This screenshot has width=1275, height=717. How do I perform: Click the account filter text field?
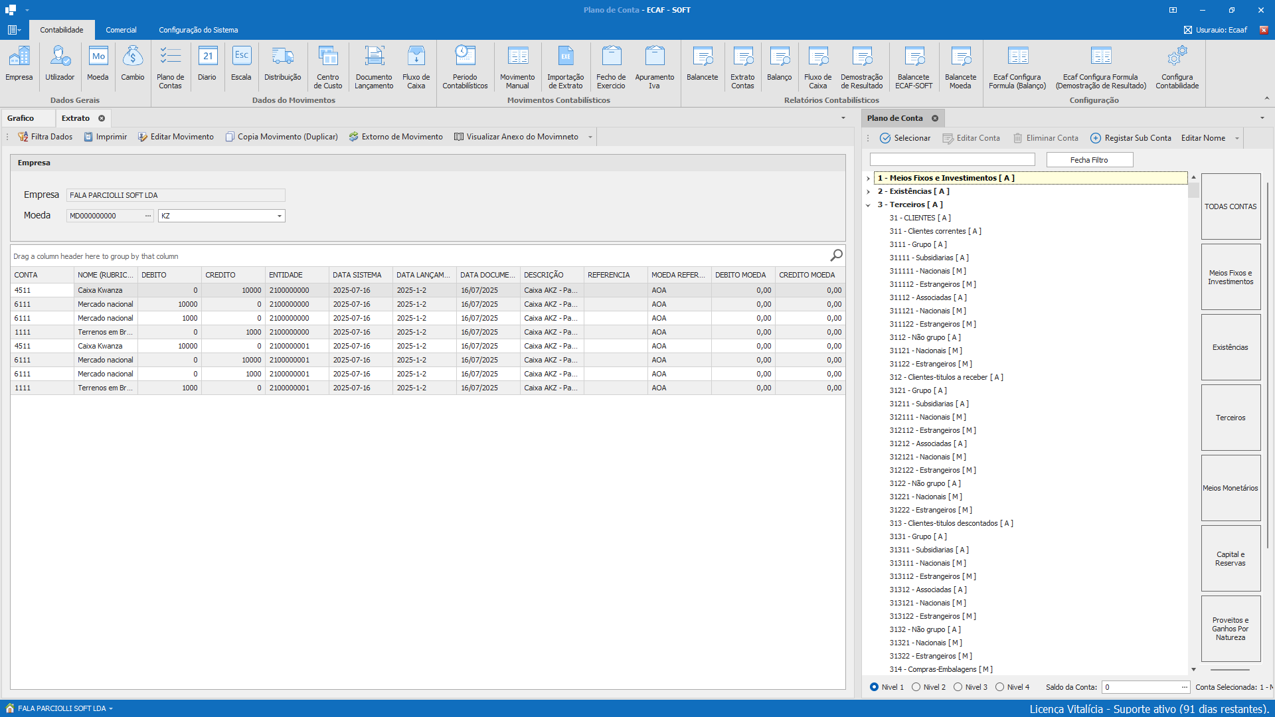[952, 160]
